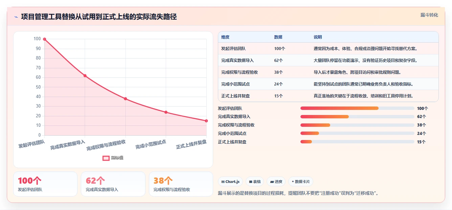Click the description starting 大量团队停留

click(x=366, y=61)
